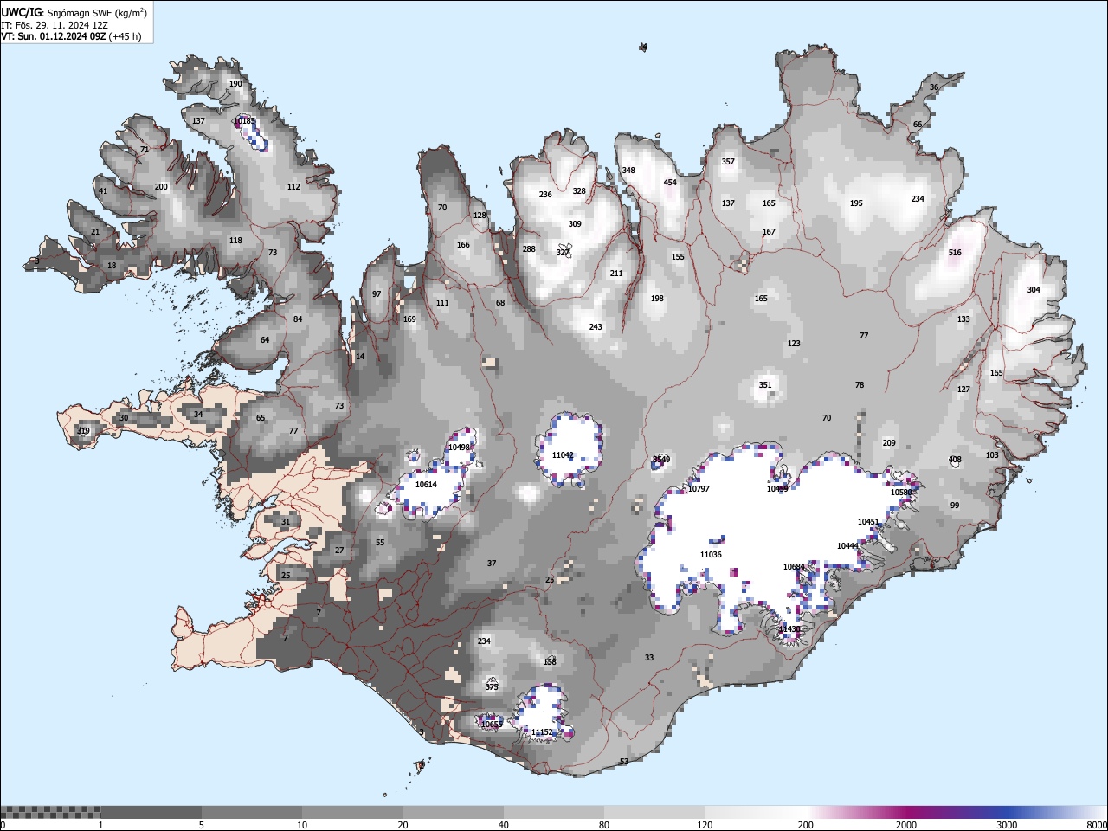Image resolution: width=1108 pixels, height=831 pixels.
Task: Click the map value 127
Action: (963, 390)
